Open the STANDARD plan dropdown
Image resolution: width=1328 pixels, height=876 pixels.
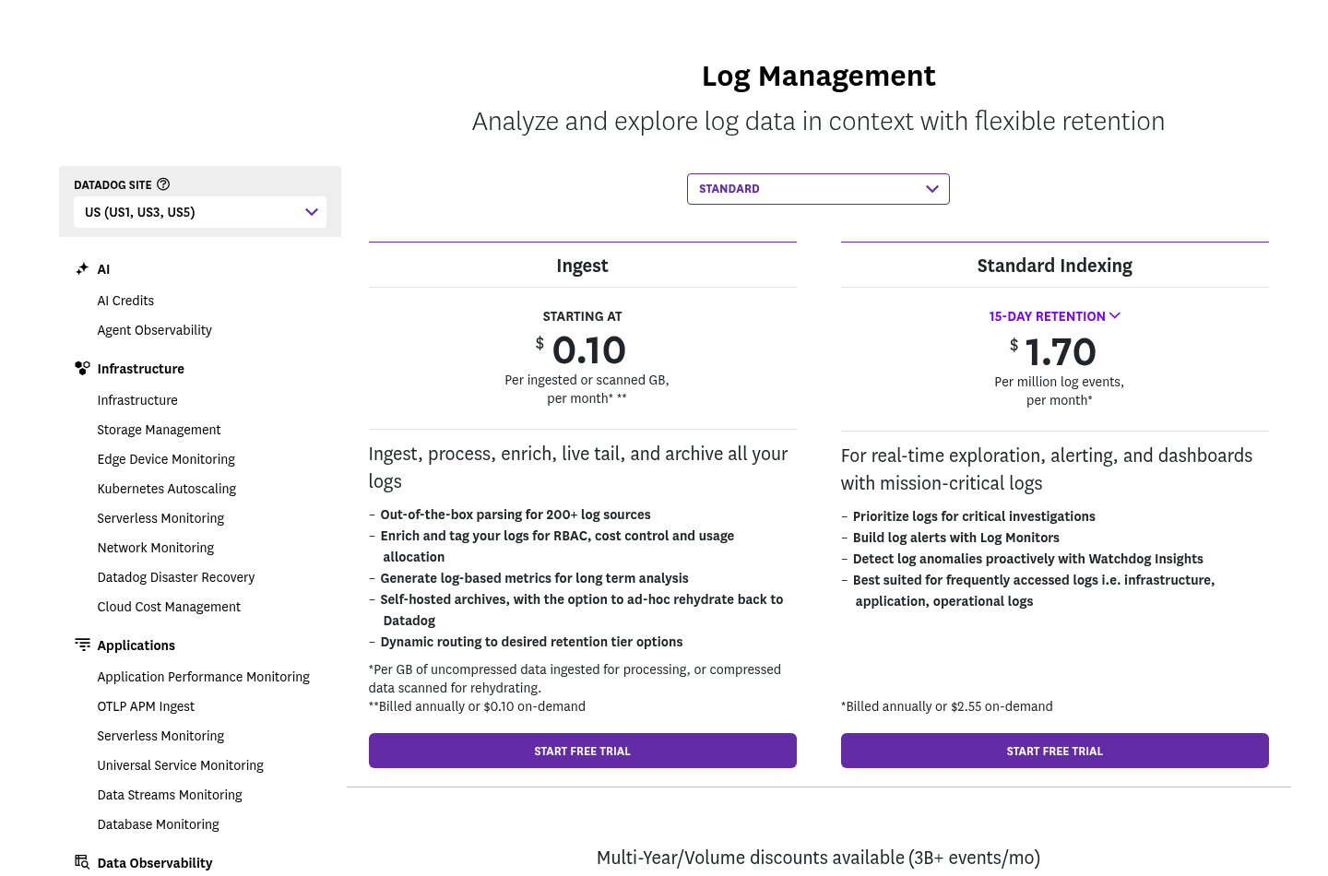pos(818,189)
